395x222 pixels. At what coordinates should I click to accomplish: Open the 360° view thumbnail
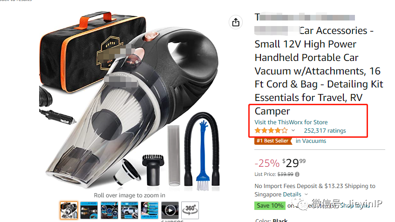point(190,210)
